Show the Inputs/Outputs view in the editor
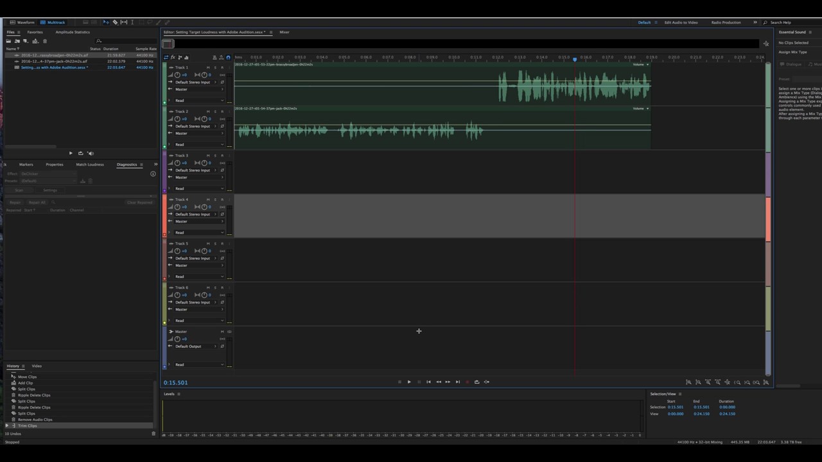Image resolution: width=822 pixels, height=462 pixels. [166, 57]
